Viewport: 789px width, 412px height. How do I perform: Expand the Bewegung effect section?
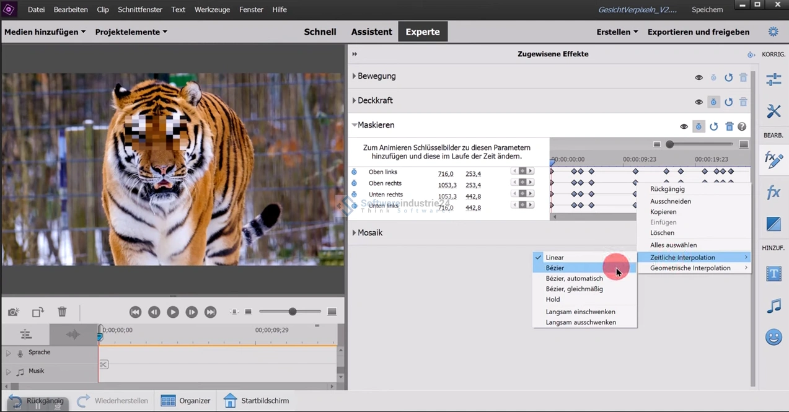click(355, 76)
